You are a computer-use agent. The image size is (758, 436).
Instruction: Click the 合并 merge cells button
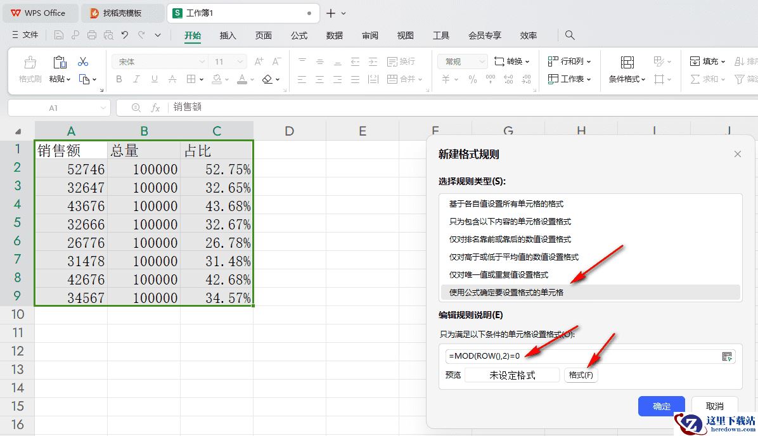coord(404,79)
